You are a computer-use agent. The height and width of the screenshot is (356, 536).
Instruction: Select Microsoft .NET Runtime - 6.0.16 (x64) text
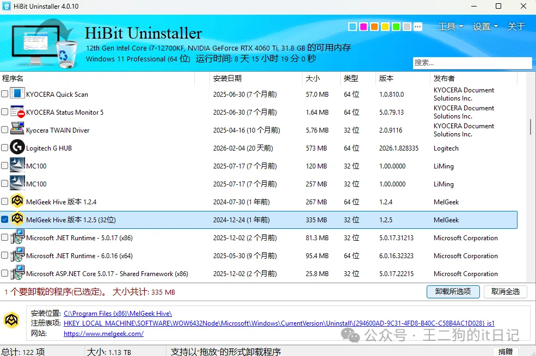click(x=79, y=255)
